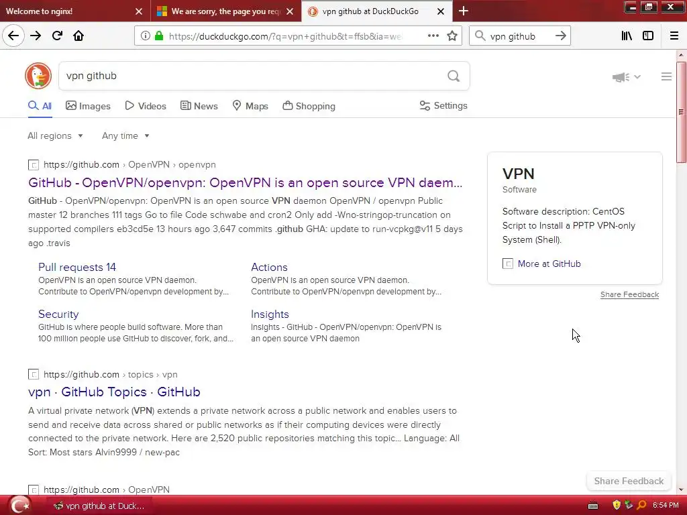687x515 pixels.
Task: Reload the current page
Action: (57, 36)
